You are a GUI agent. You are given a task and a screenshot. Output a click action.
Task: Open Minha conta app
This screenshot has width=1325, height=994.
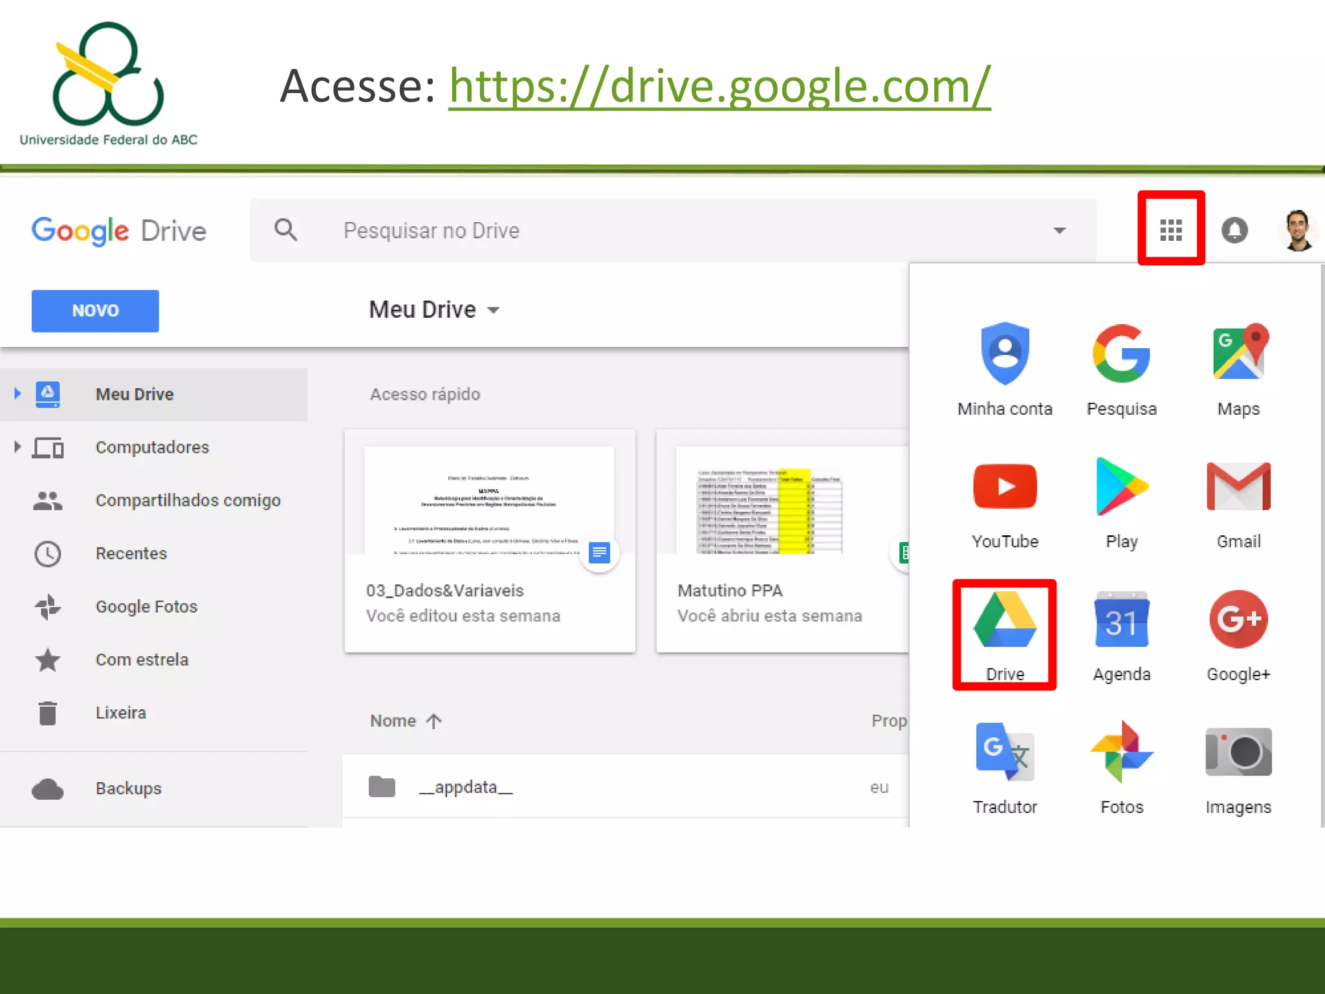coord(1005,370)
